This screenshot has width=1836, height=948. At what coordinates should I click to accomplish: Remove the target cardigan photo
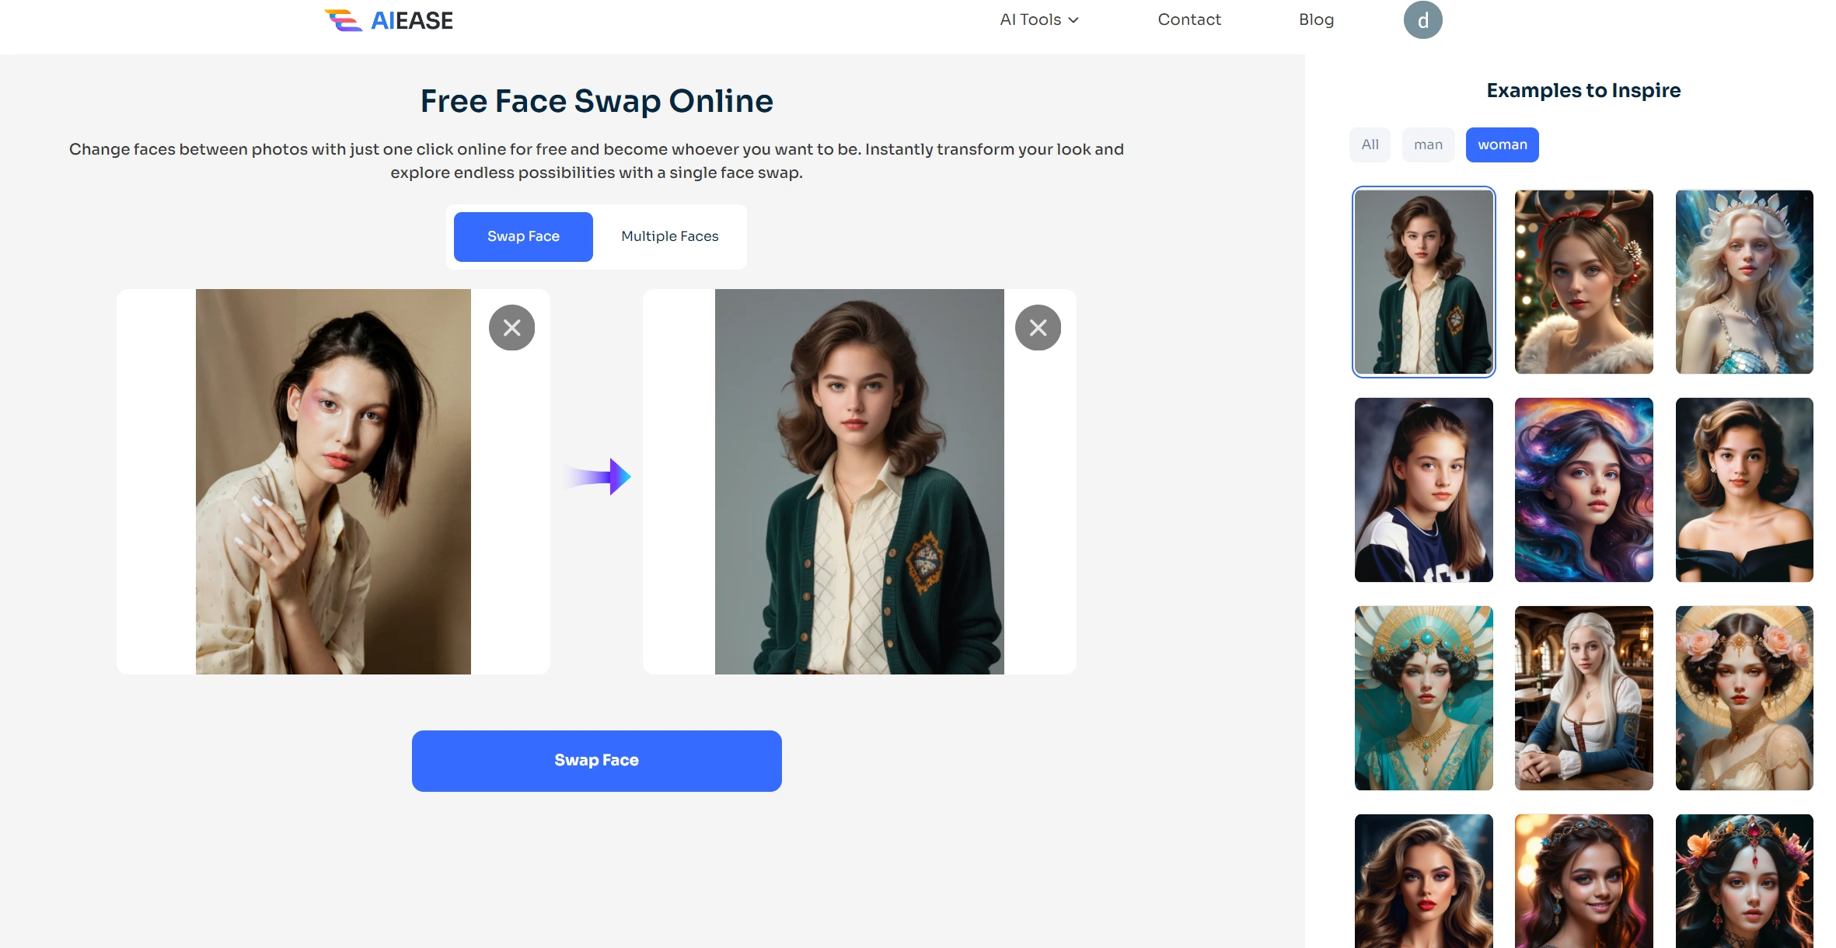[1038, 328]
